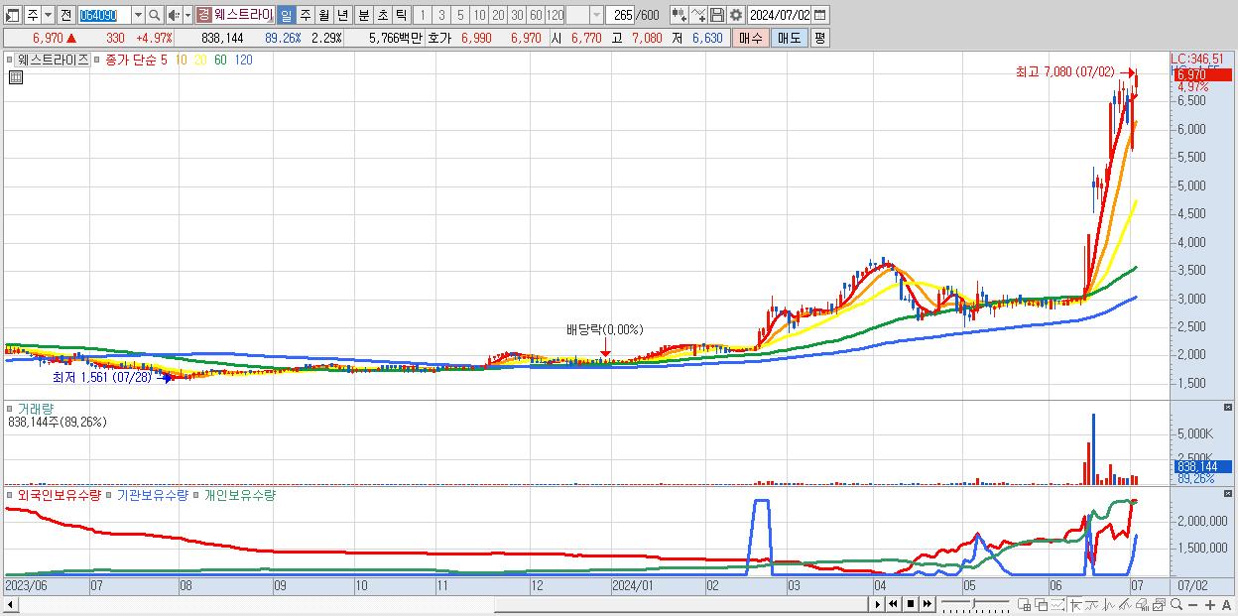
Task: Open the dropdown arrow next to speaker
Action: 187,15
